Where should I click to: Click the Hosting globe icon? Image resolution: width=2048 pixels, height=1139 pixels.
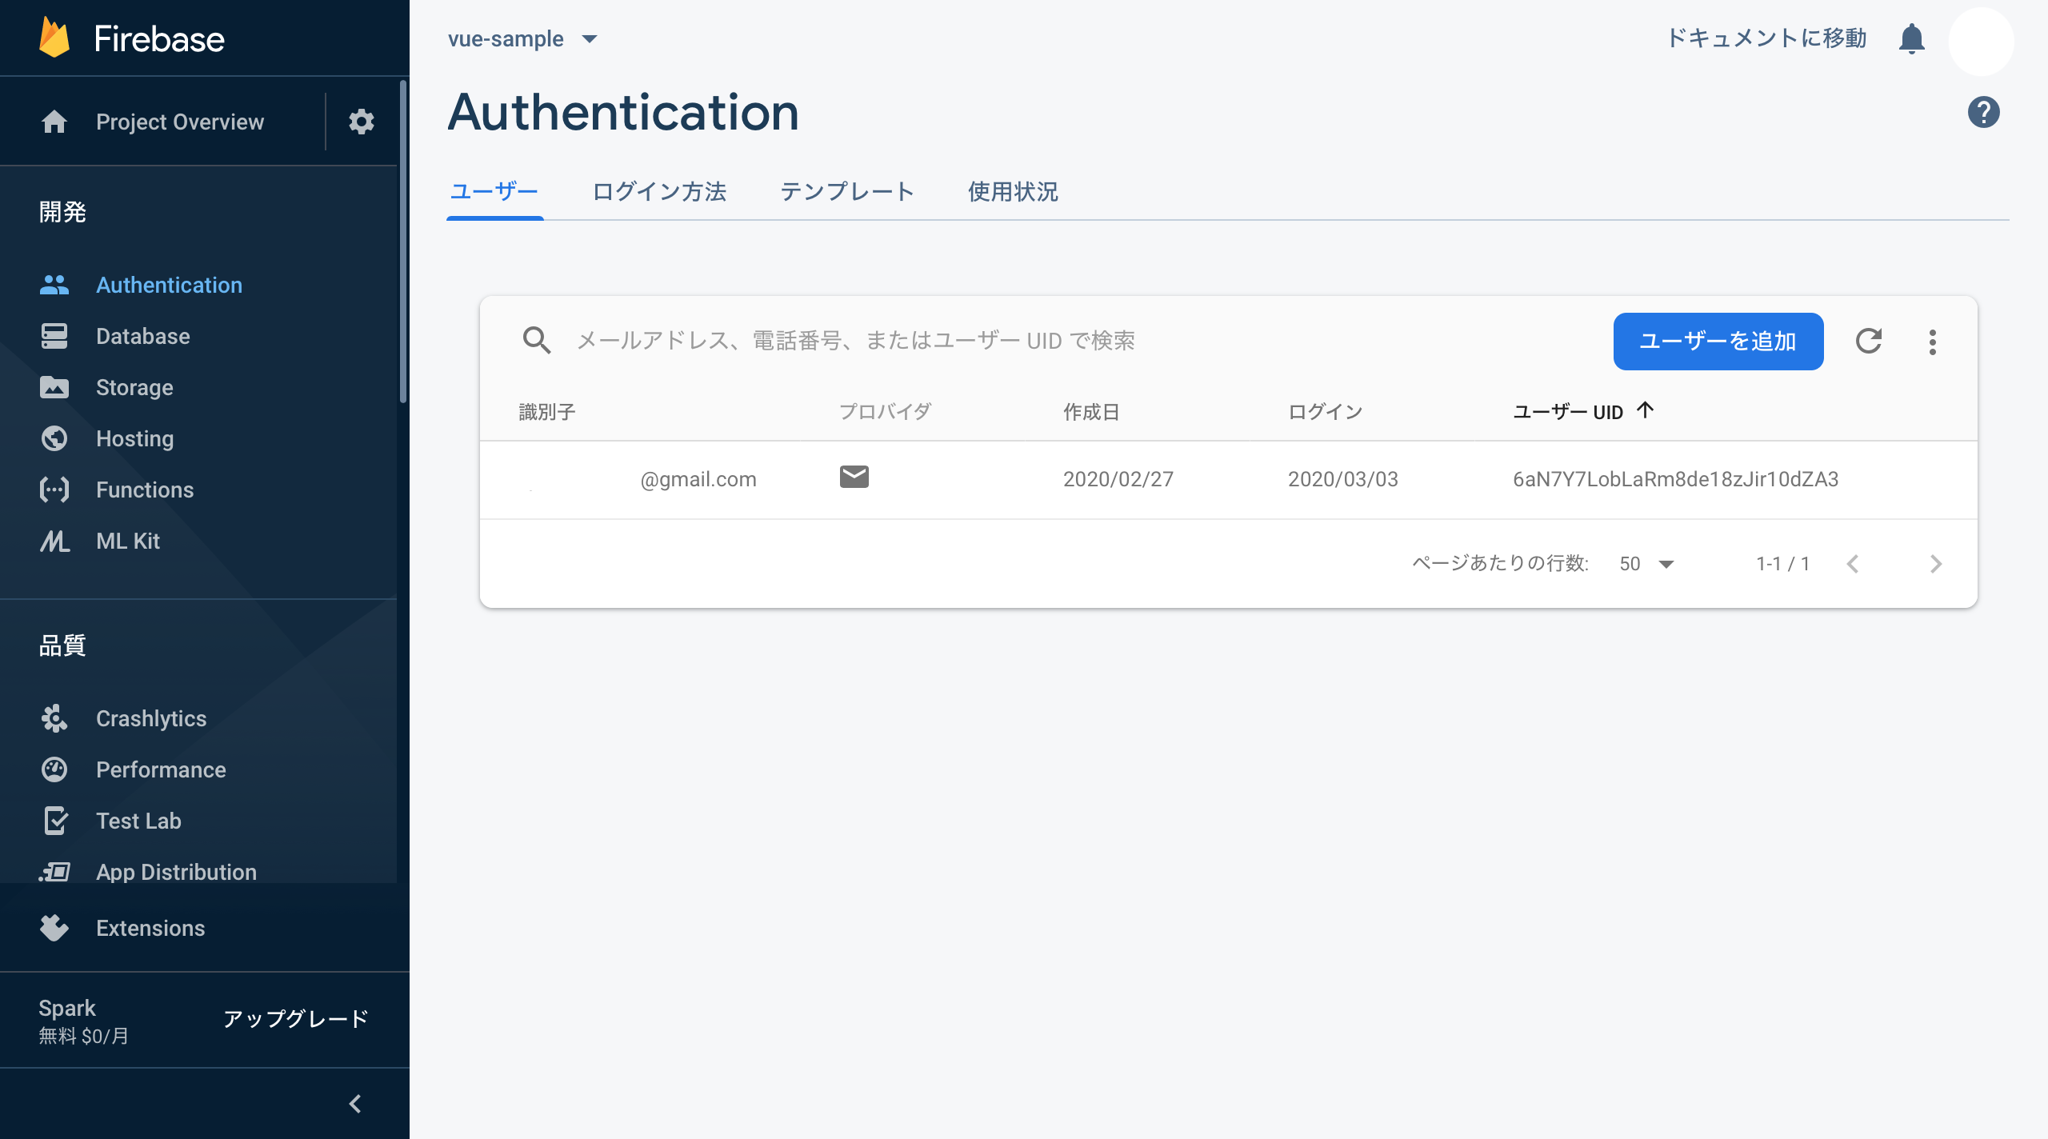pos(54,438)
